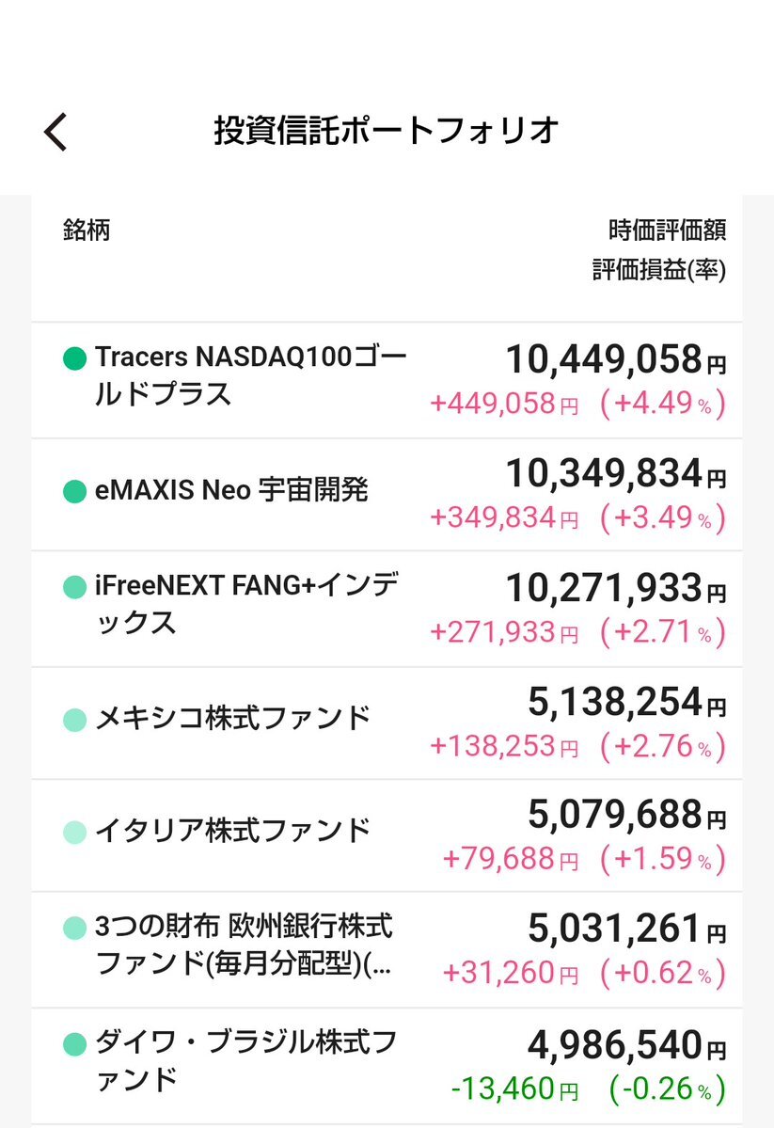Open eMAXIS Neo 宇宙開発 fund details
The image size is (774, 1128).
point(231,490)
